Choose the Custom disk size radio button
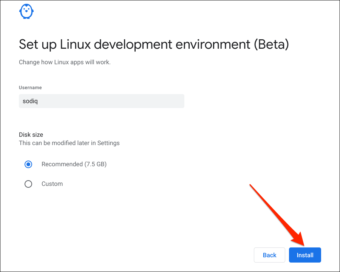340x272 pixels. click(28, 184)
